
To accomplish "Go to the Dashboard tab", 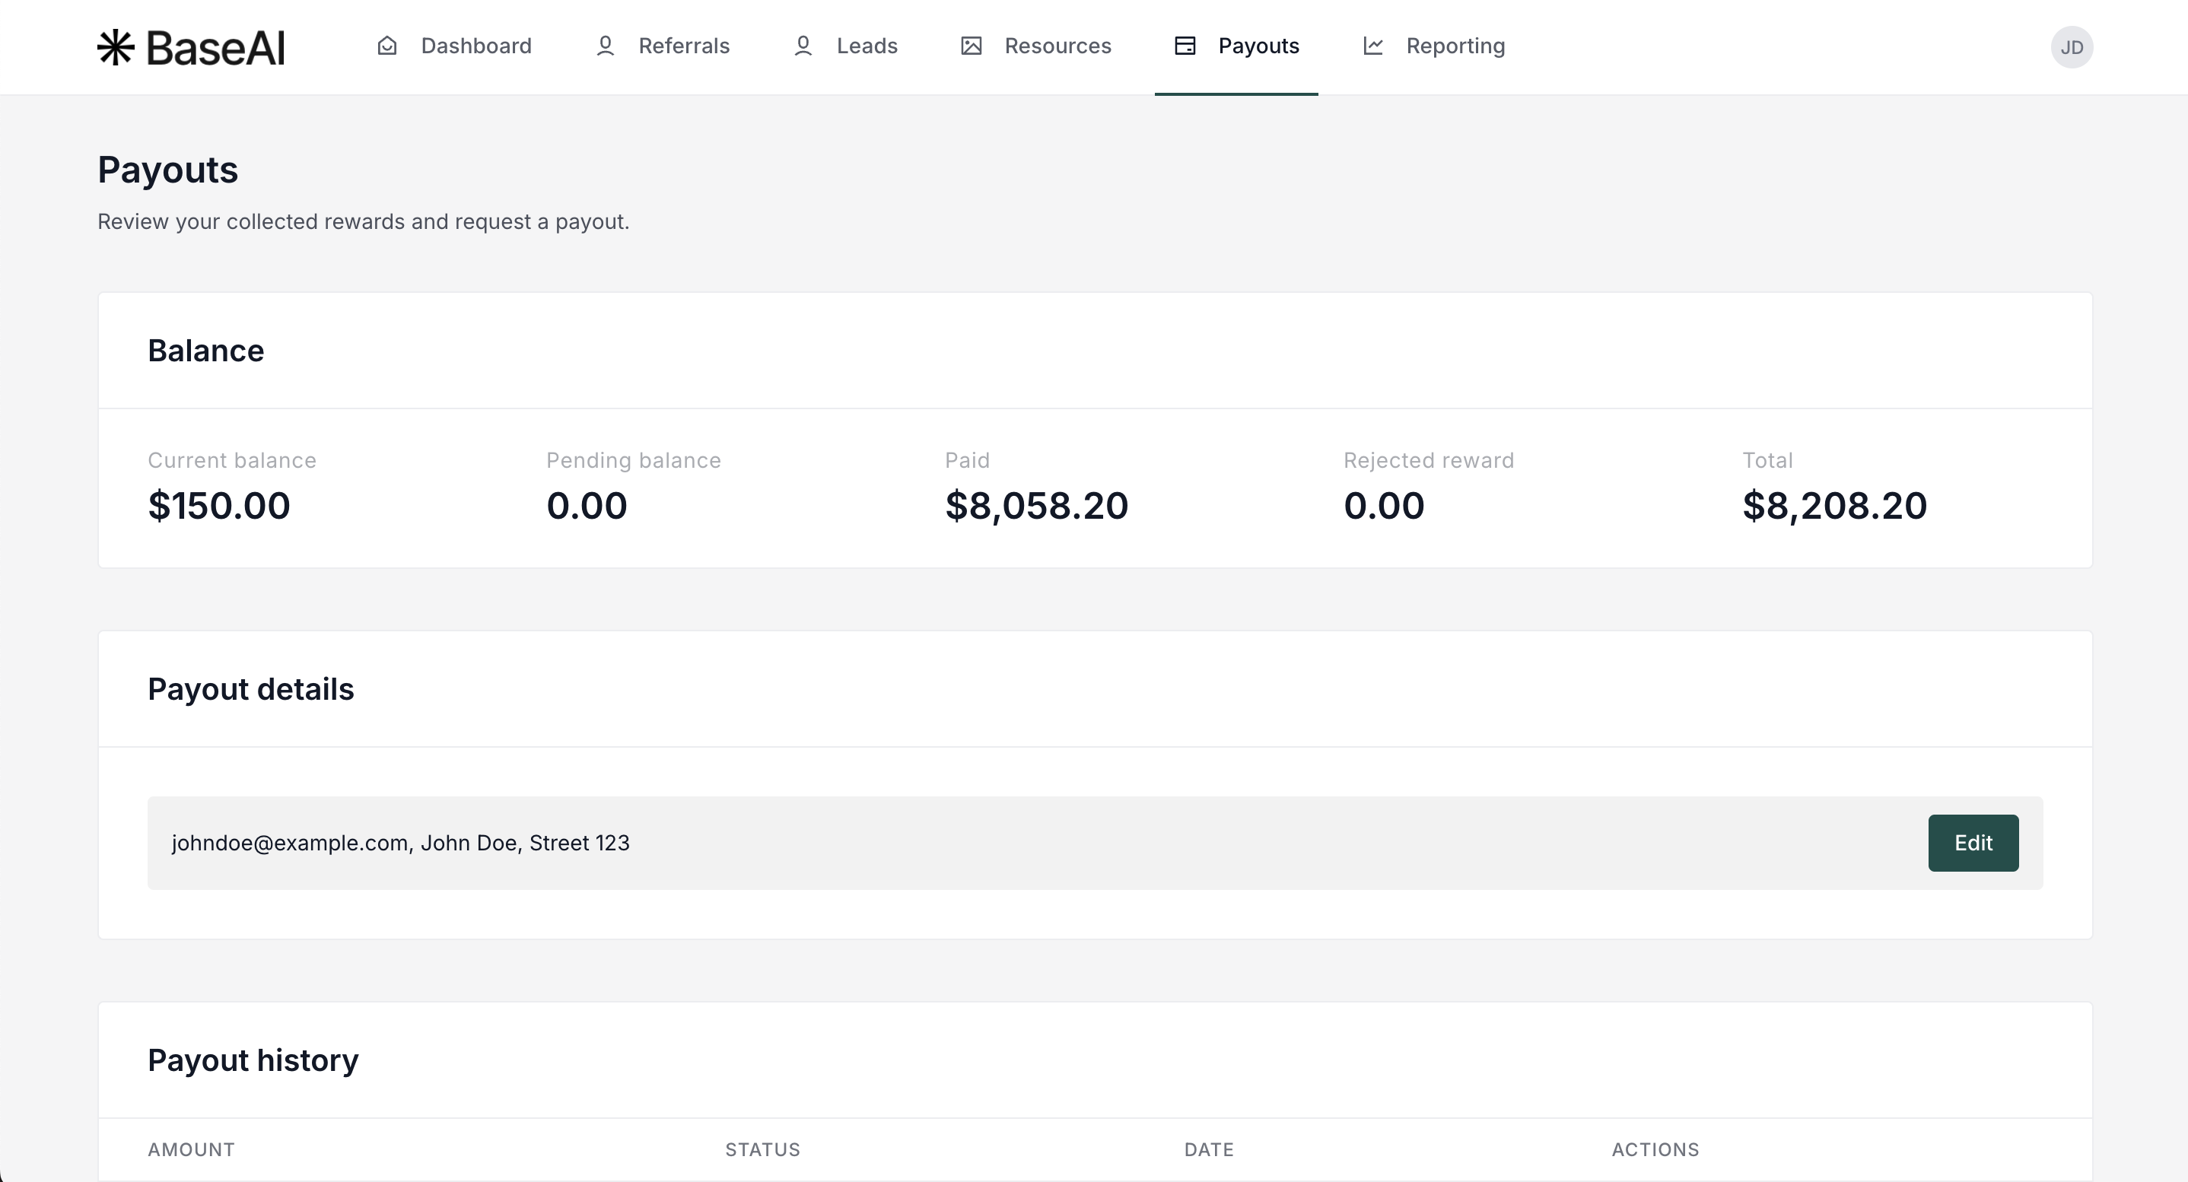I will pos(475,46).
